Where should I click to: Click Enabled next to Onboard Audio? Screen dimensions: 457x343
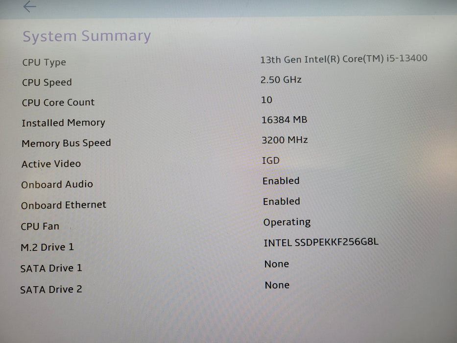pyautogui.click(x=281, y=181)
